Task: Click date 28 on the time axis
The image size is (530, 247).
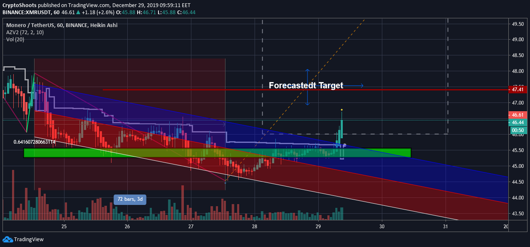Action: (255, 226)
